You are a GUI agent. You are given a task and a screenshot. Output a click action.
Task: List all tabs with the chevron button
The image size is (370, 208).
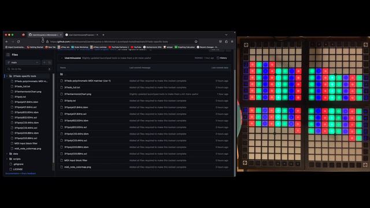226,35
